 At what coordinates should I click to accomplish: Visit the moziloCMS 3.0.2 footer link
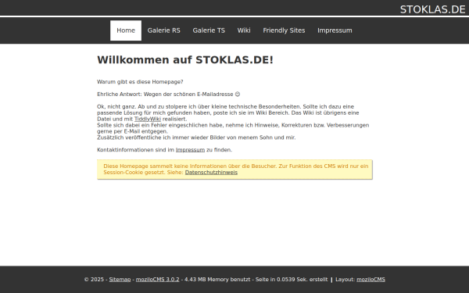pos(158,280)
